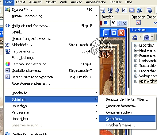Choose Benutzerdefinierter Filter... in submenu
The height and width of the screenshot is (135, 157).
click(127, 99)
